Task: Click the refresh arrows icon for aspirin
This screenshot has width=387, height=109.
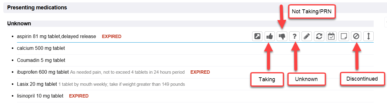Action: pos(319,37)
